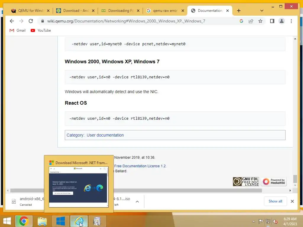Click the blue Windows logo taskbar icon

coord(60,221)
